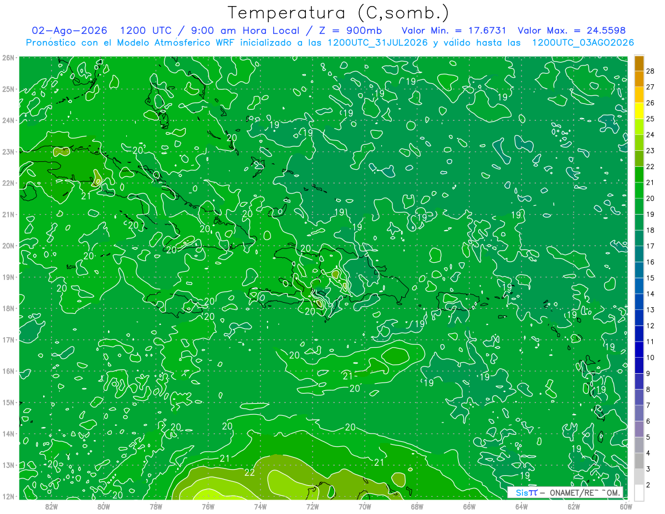665x514 pixels.
Task: Click the '14N' latitude axis label
Action: coord(8,434)
